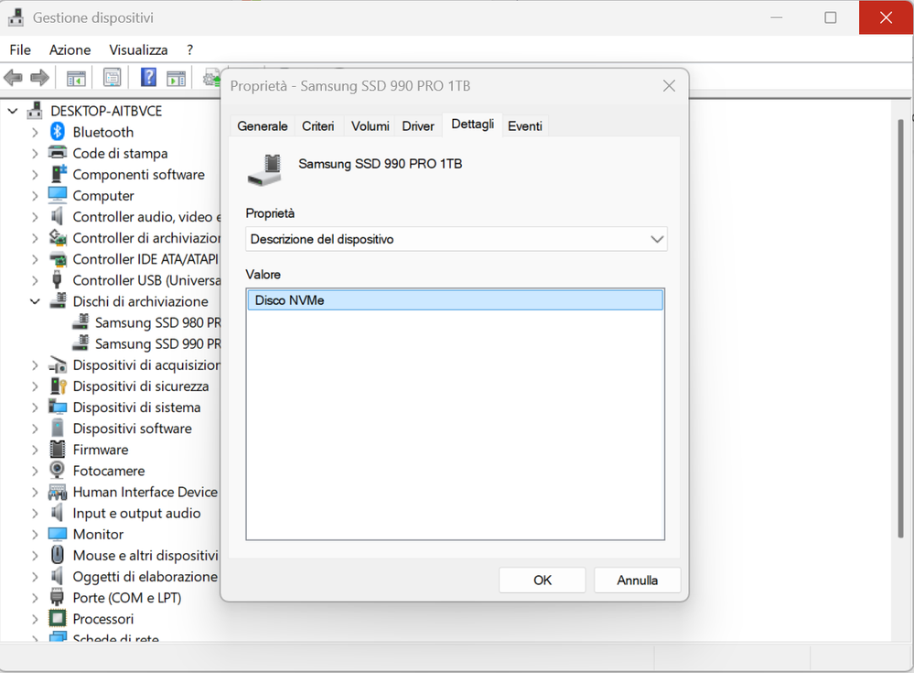Open the Descrizione del dispositivo property dropdown
The height and width of the screenshot is (673, 914).
pos(456,239)
